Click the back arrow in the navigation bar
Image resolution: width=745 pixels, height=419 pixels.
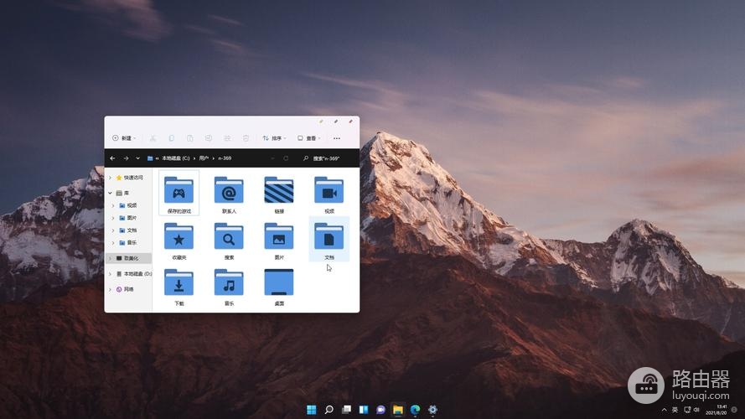[113, 158]
